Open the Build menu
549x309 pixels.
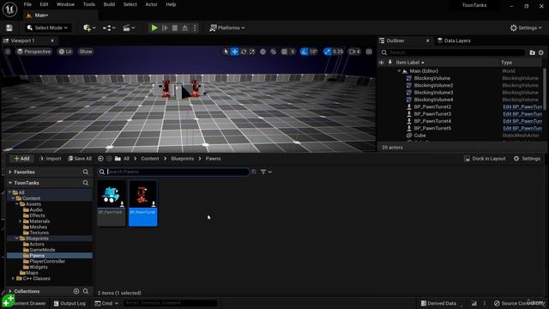[x=109, y=4]
